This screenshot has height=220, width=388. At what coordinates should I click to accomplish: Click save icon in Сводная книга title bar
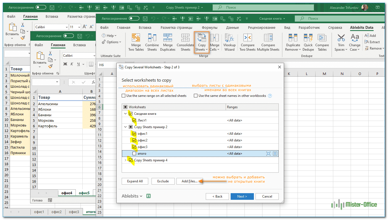145,19
